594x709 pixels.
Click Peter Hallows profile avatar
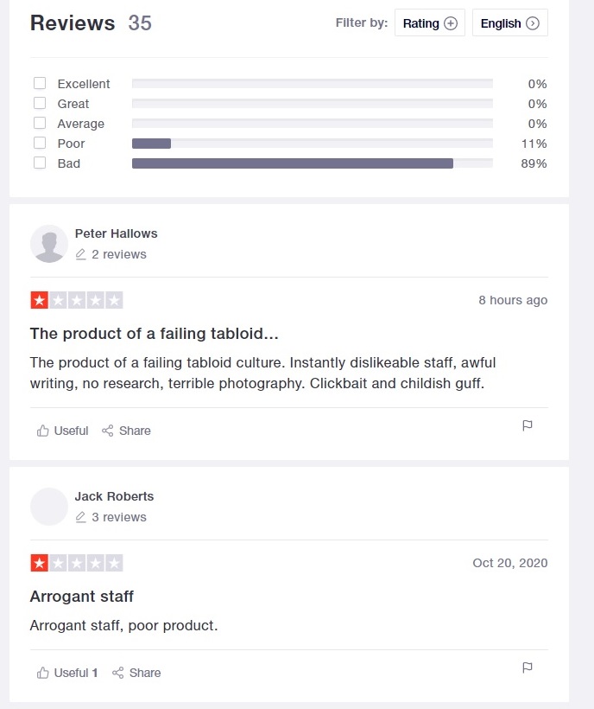(x=49, y=244)
